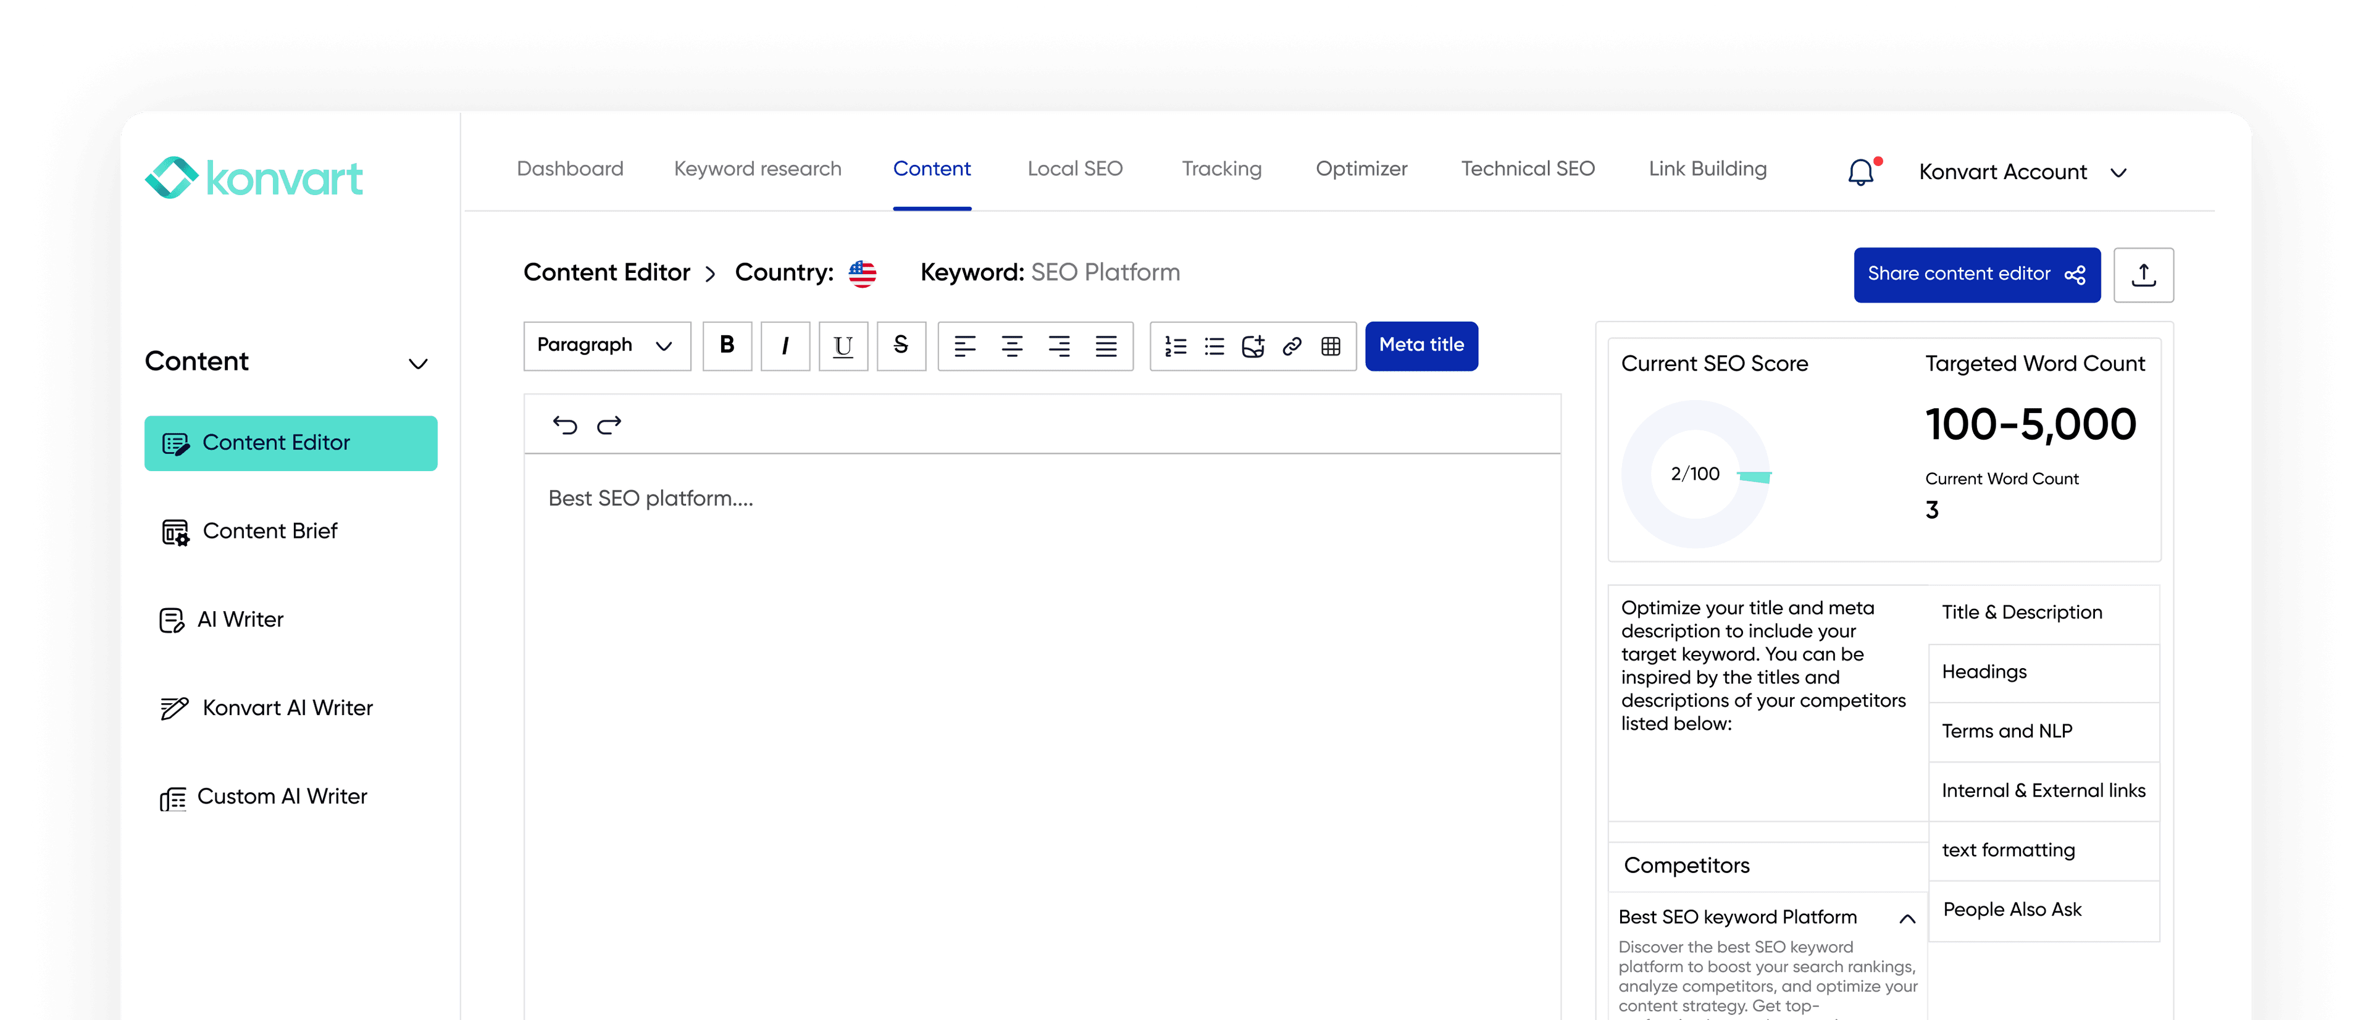Click the upload export icon button

(2143, 274)
